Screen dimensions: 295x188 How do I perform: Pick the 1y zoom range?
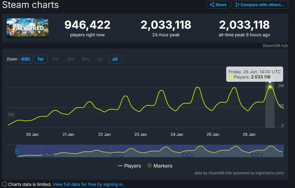pos(100,59)
